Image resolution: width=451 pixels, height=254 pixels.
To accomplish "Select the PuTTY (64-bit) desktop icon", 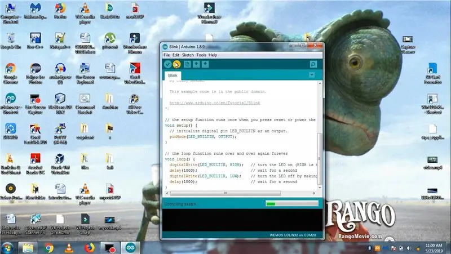I will (60, 133).
